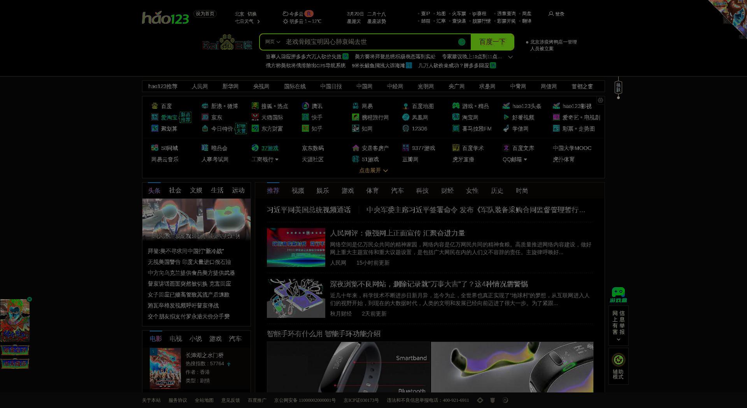Open the Baidu site icon link 百度

pyautogui.click(x=155, y=106)
